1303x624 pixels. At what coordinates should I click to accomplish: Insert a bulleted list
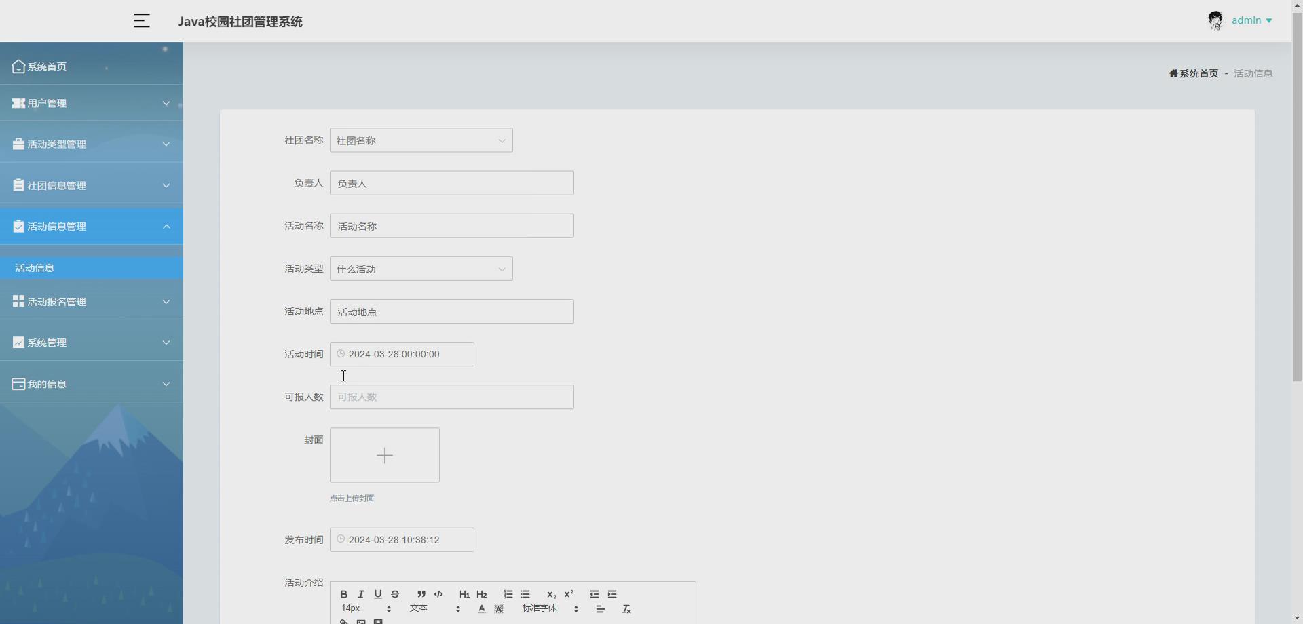(x=525, y=594)
